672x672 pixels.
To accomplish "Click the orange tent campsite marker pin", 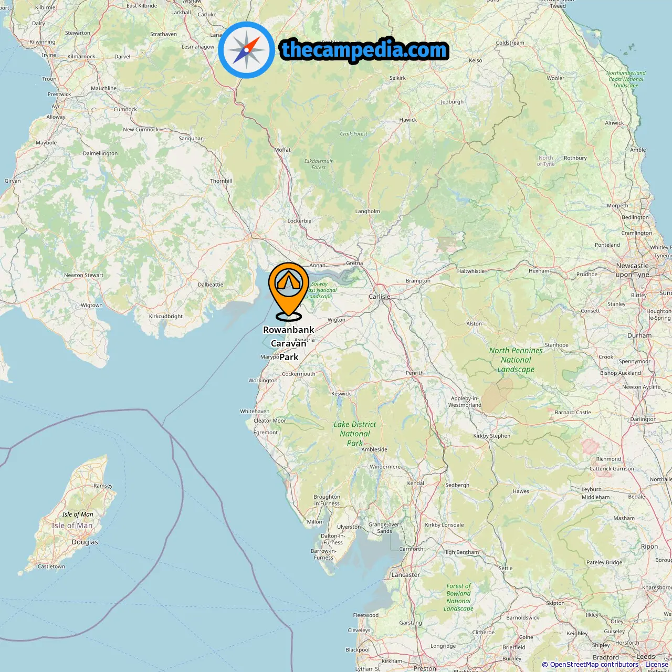I will [289, 291].
